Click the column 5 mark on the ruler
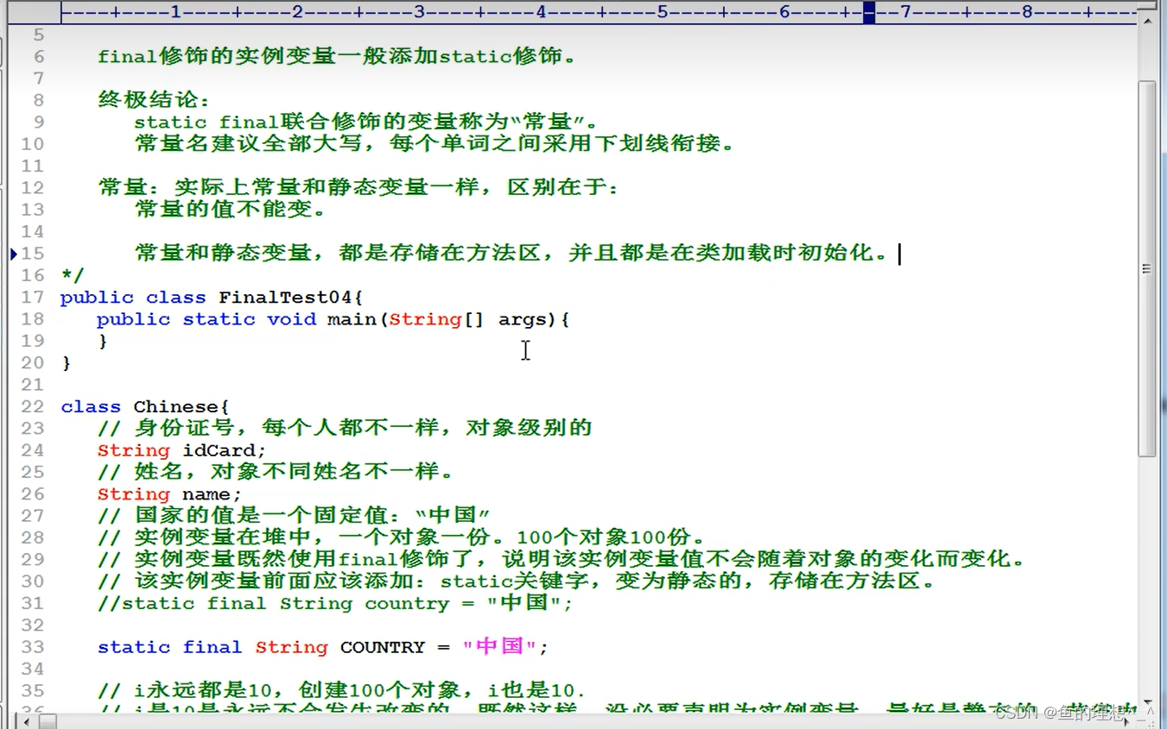 [x=662, y=12]
